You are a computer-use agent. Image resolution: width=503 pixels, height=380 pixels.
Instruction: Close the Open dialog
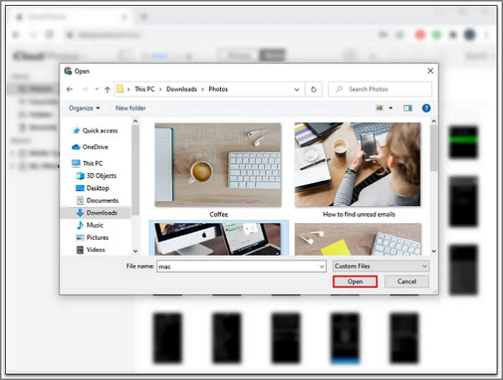[430, 71]
